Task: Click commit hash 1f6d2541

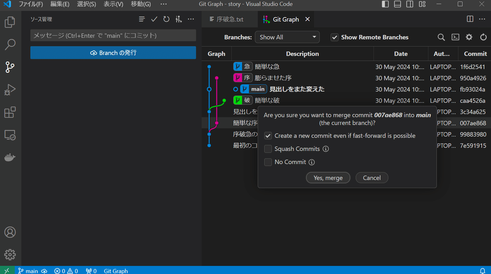Action: point(473,67)
